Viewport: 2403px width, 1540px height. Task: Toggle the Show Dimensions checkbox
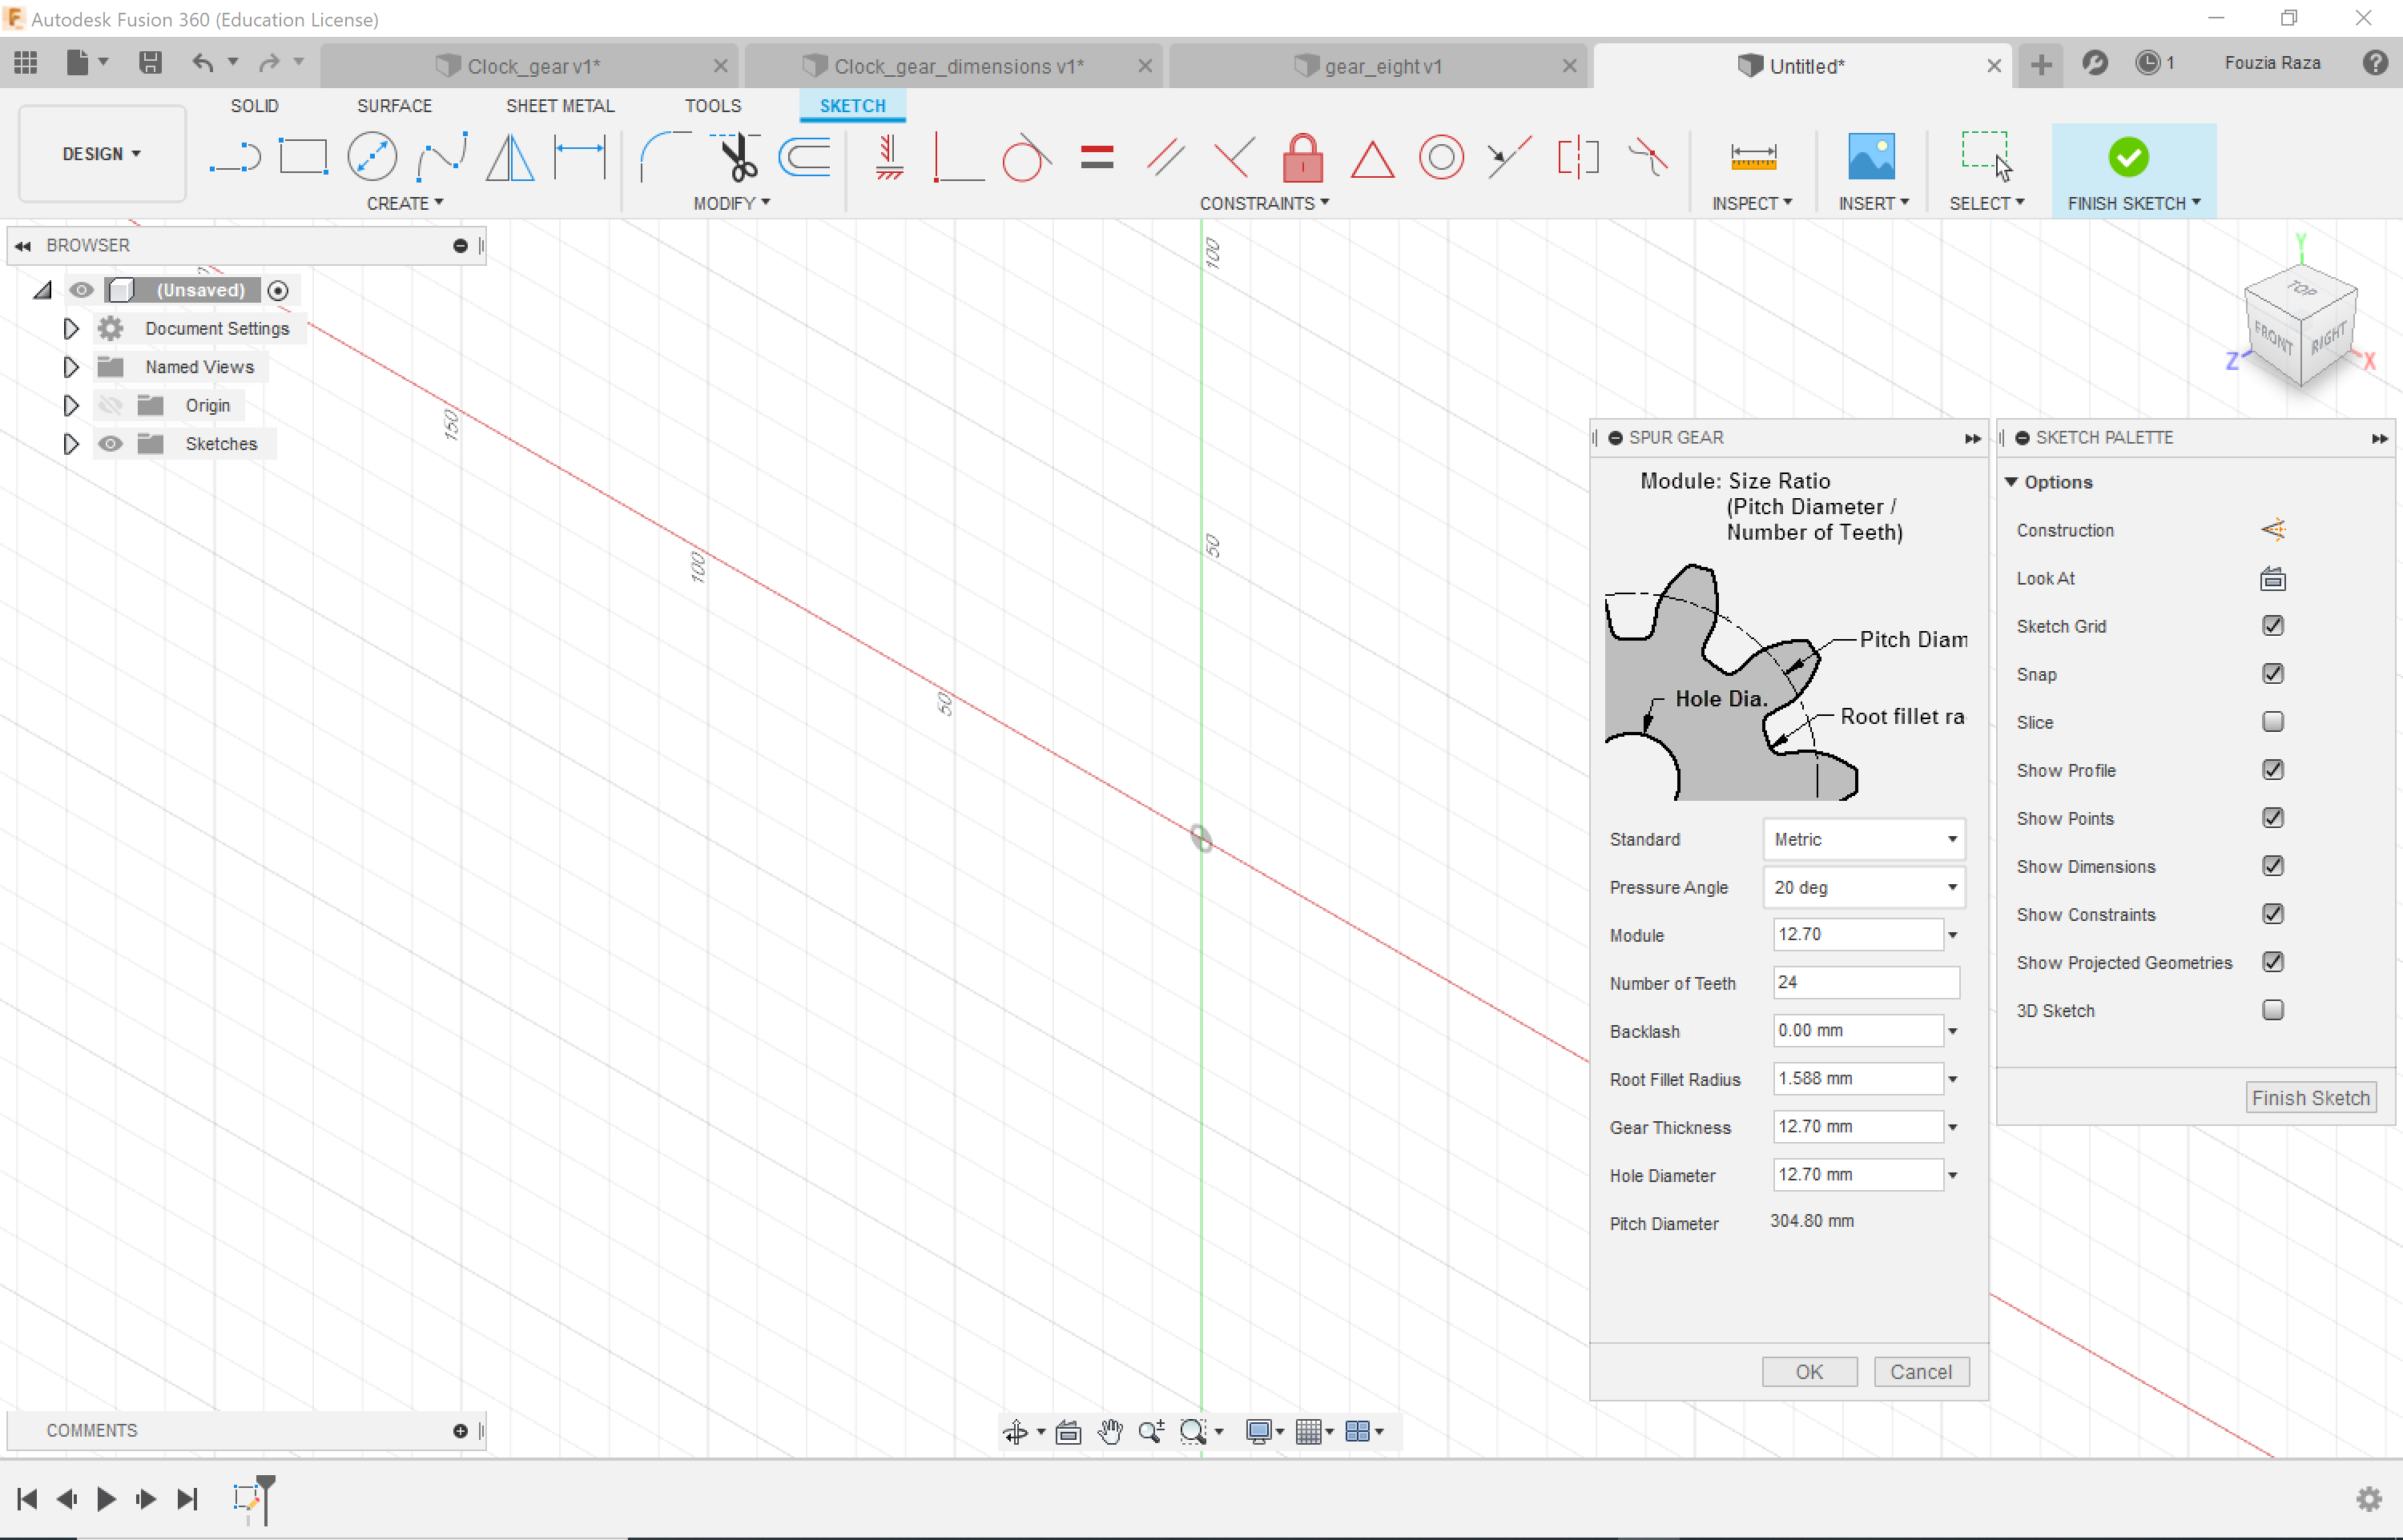[x=2273, y=866]
